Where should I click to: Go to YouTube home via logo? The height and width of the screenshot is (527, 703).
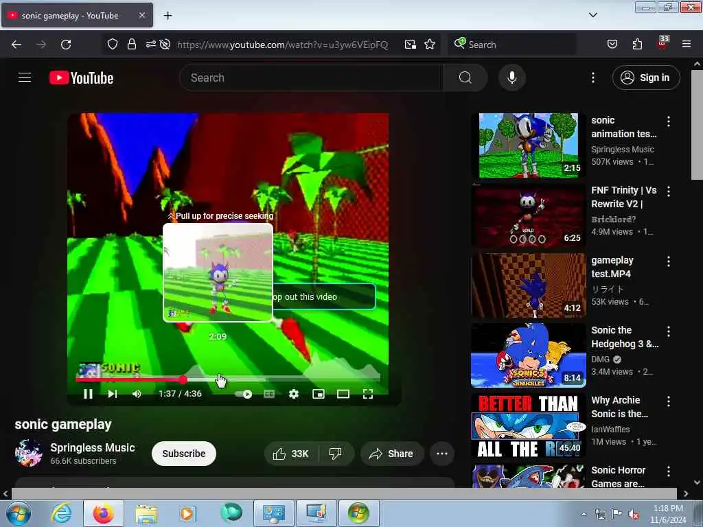[81, 78]
